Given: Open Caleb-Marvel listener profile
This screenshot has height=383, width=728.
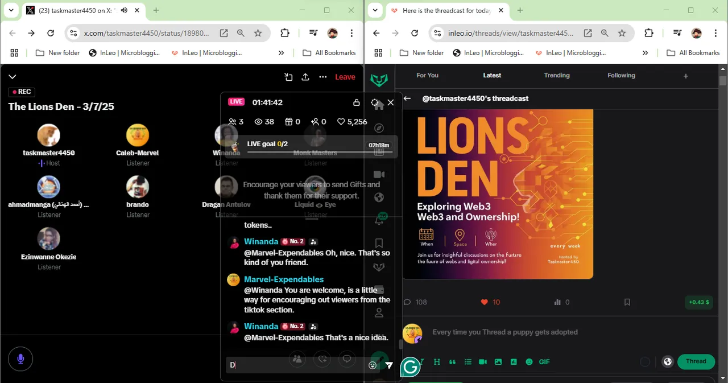Looking at the screenshot, I should click(138, 145).
